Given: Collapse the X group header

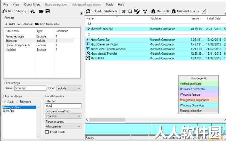Looking at the screenshot, I should (89, 34).
